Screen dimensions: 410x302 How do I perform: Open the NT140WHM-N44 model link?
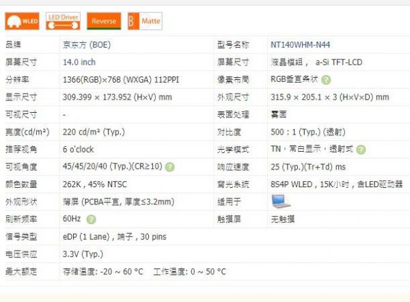pyautogui.click(x=300, y=45)
